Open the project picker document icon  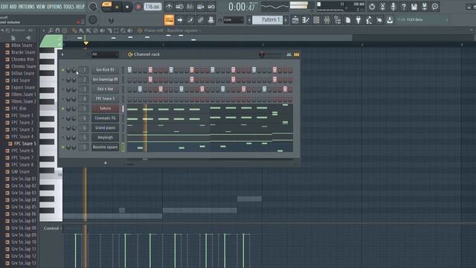point(348,20)
